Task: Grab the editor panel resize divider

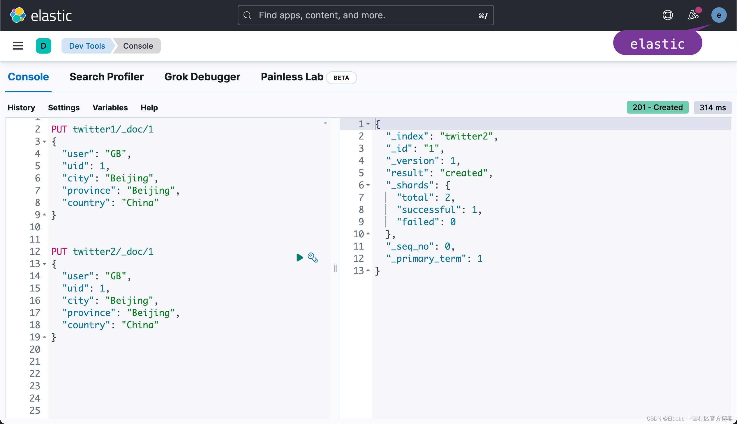Action: pyautogui.click(x=335, y=268)
